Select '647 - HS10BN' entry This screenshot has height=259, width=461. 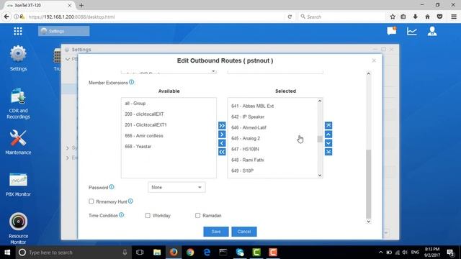click(x=272, y=149)
